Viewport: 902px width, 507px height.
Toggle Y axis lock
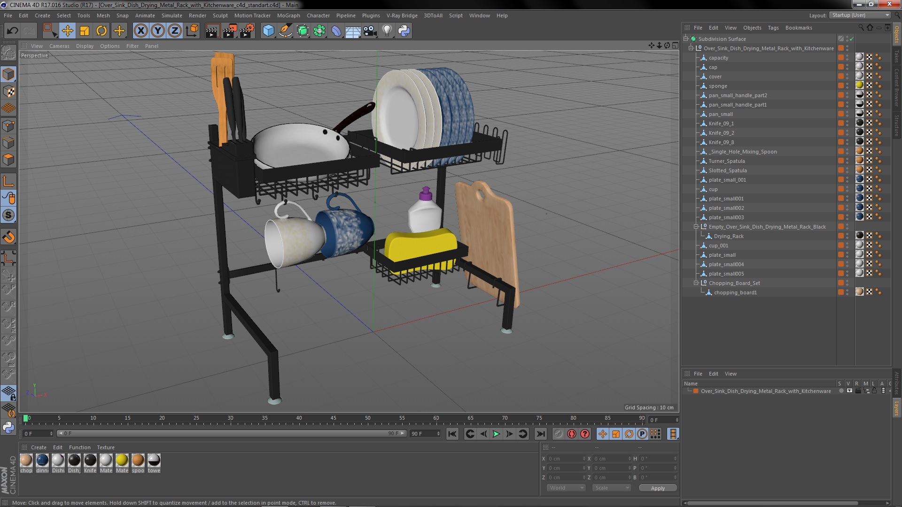(158, 31)
